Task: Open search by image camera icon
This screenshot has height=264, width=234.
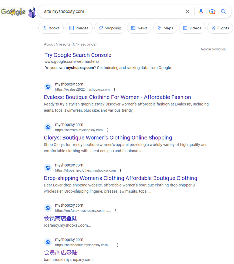Action: 212,11
